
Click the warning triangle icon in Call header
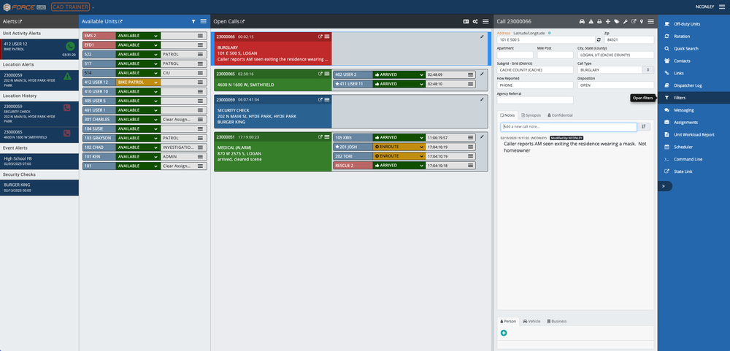point(591,21)
